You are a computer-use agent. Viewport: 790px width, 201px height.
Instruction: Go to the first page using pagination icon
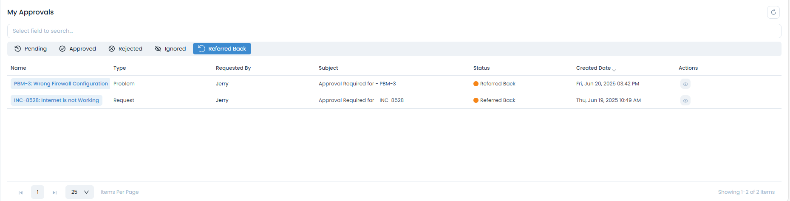tap(20, 193)
